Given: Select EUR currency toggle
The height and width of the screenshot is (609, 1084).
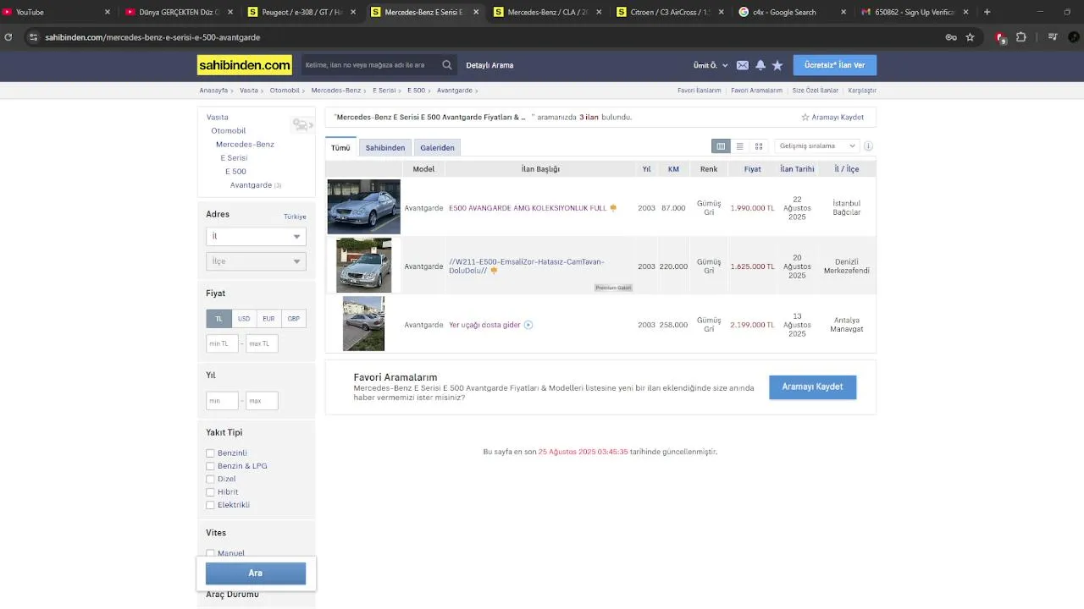Looking at the screenshot, I should tap(268, 319).
